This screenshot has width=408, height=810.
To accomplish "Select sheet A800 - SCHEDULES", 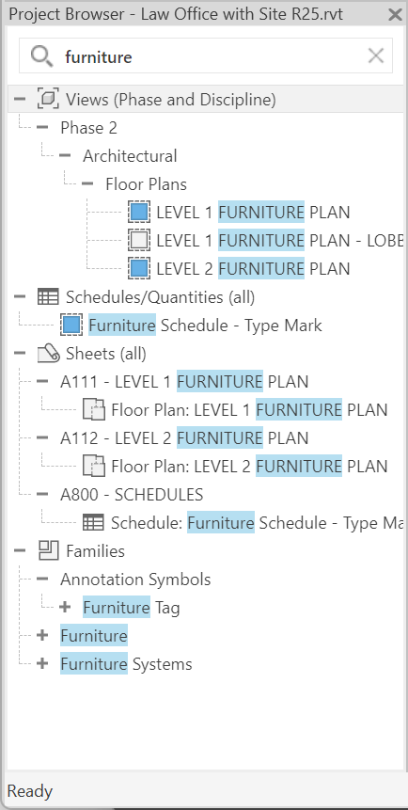I will pyautogui.click(x=132, y=494).
